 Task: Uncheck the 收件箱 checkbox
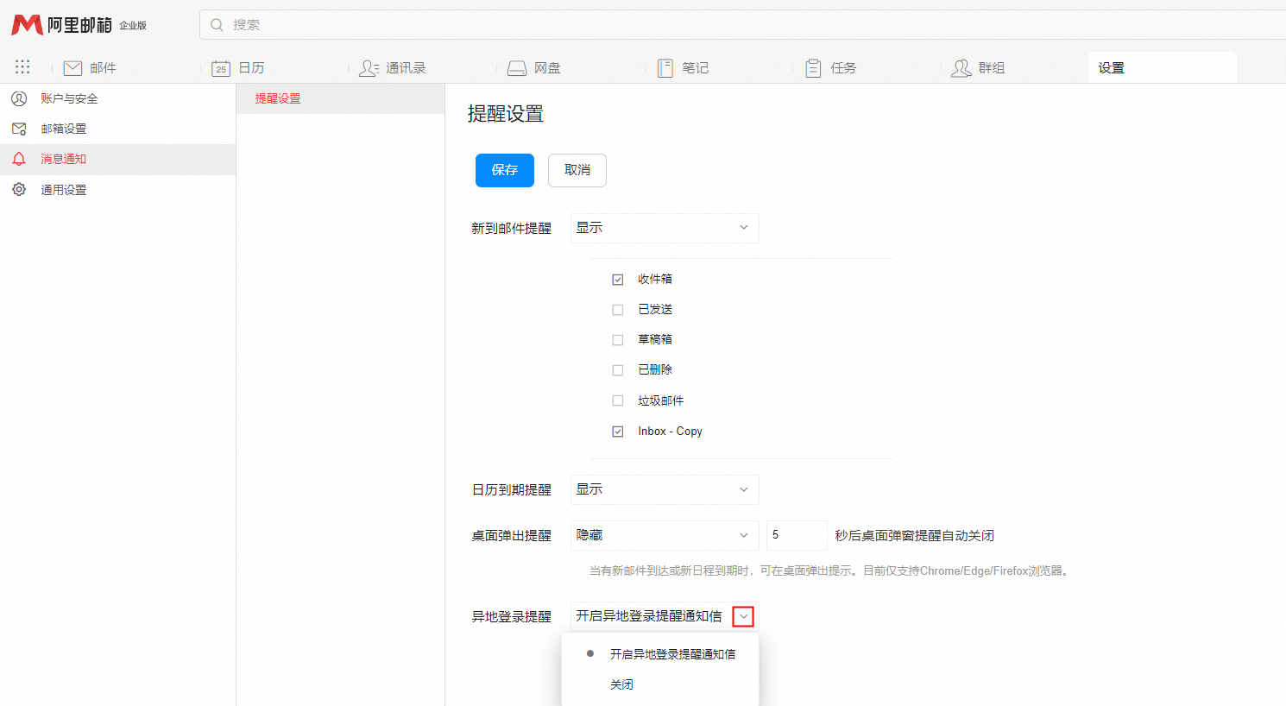coord(618,280)
